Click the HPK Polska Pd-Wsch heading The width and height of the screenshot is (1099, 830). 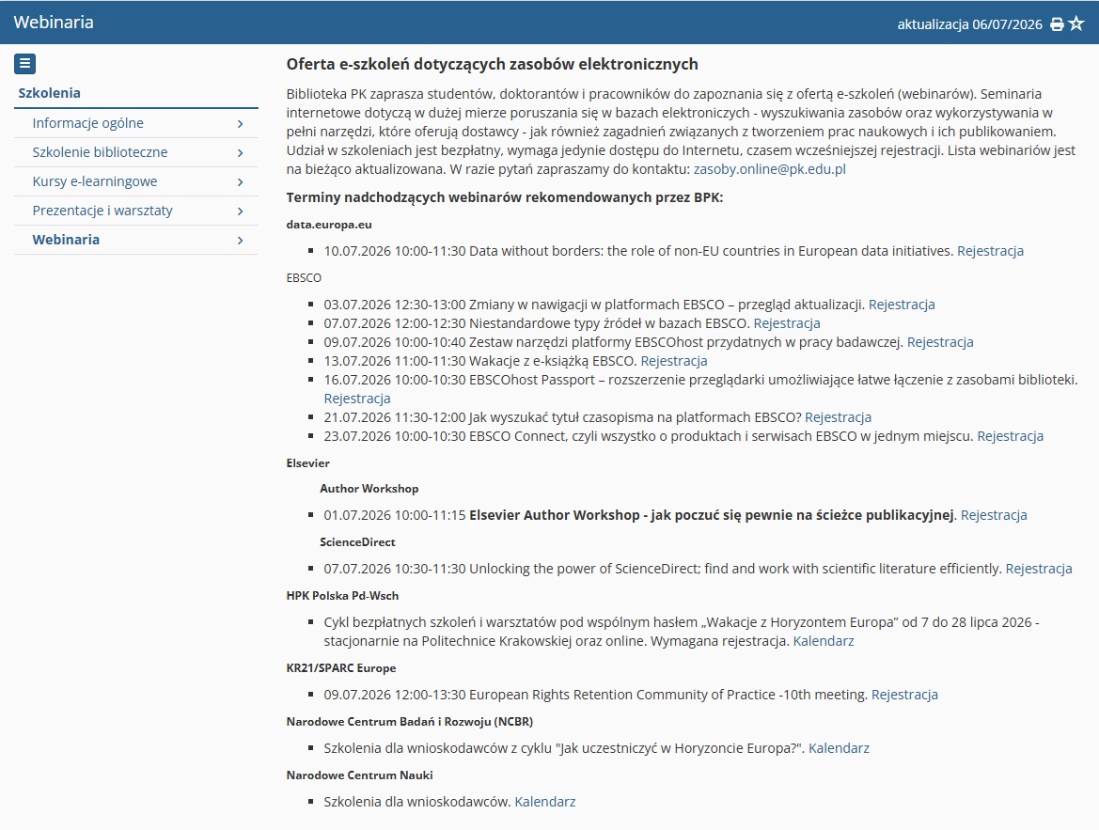point(342,596)
